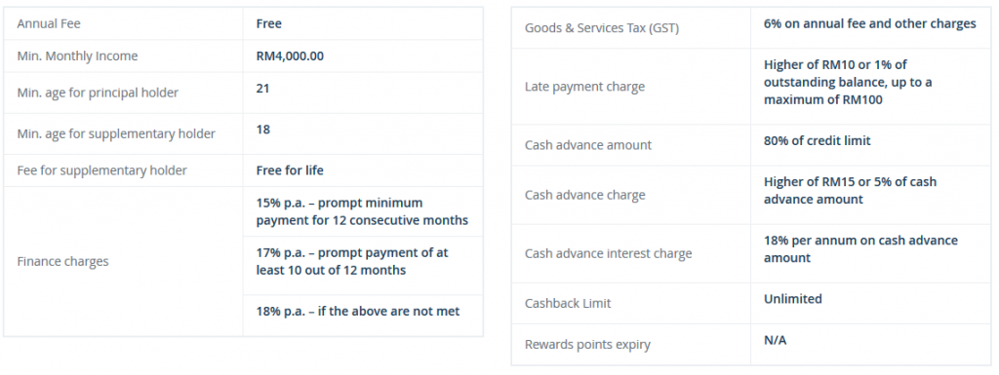999x375 pixels.
Task: Select the Free for life value
Action: coord(290,170)
